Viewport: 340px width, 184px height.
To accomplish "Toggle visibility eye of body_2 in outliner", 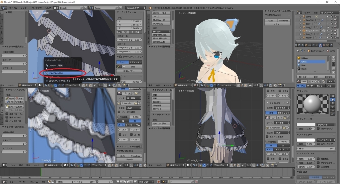I will click(x=328, y=27).
